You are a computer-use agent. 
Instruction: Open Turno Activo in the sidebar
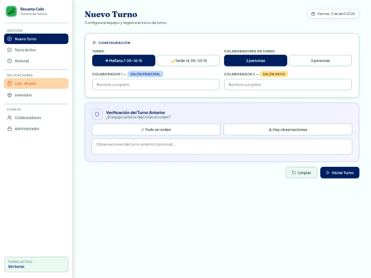[36, 50]
